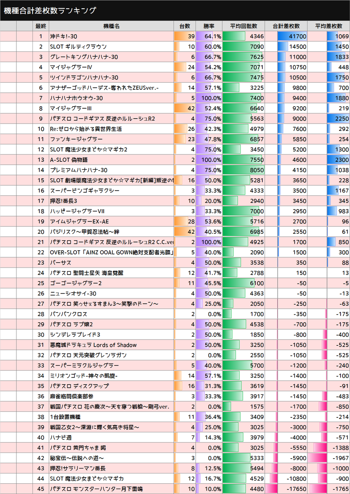350x494 pixels.
Task: Click average difference value 2250
Action: [342, 119]
